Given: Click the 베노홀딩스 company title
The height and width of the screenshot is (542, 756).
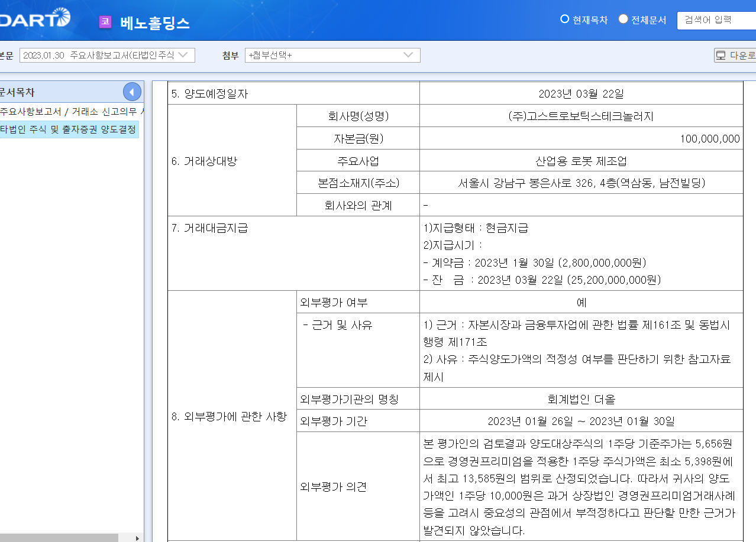Looking at the screenshot, I should tap(154, 22).
